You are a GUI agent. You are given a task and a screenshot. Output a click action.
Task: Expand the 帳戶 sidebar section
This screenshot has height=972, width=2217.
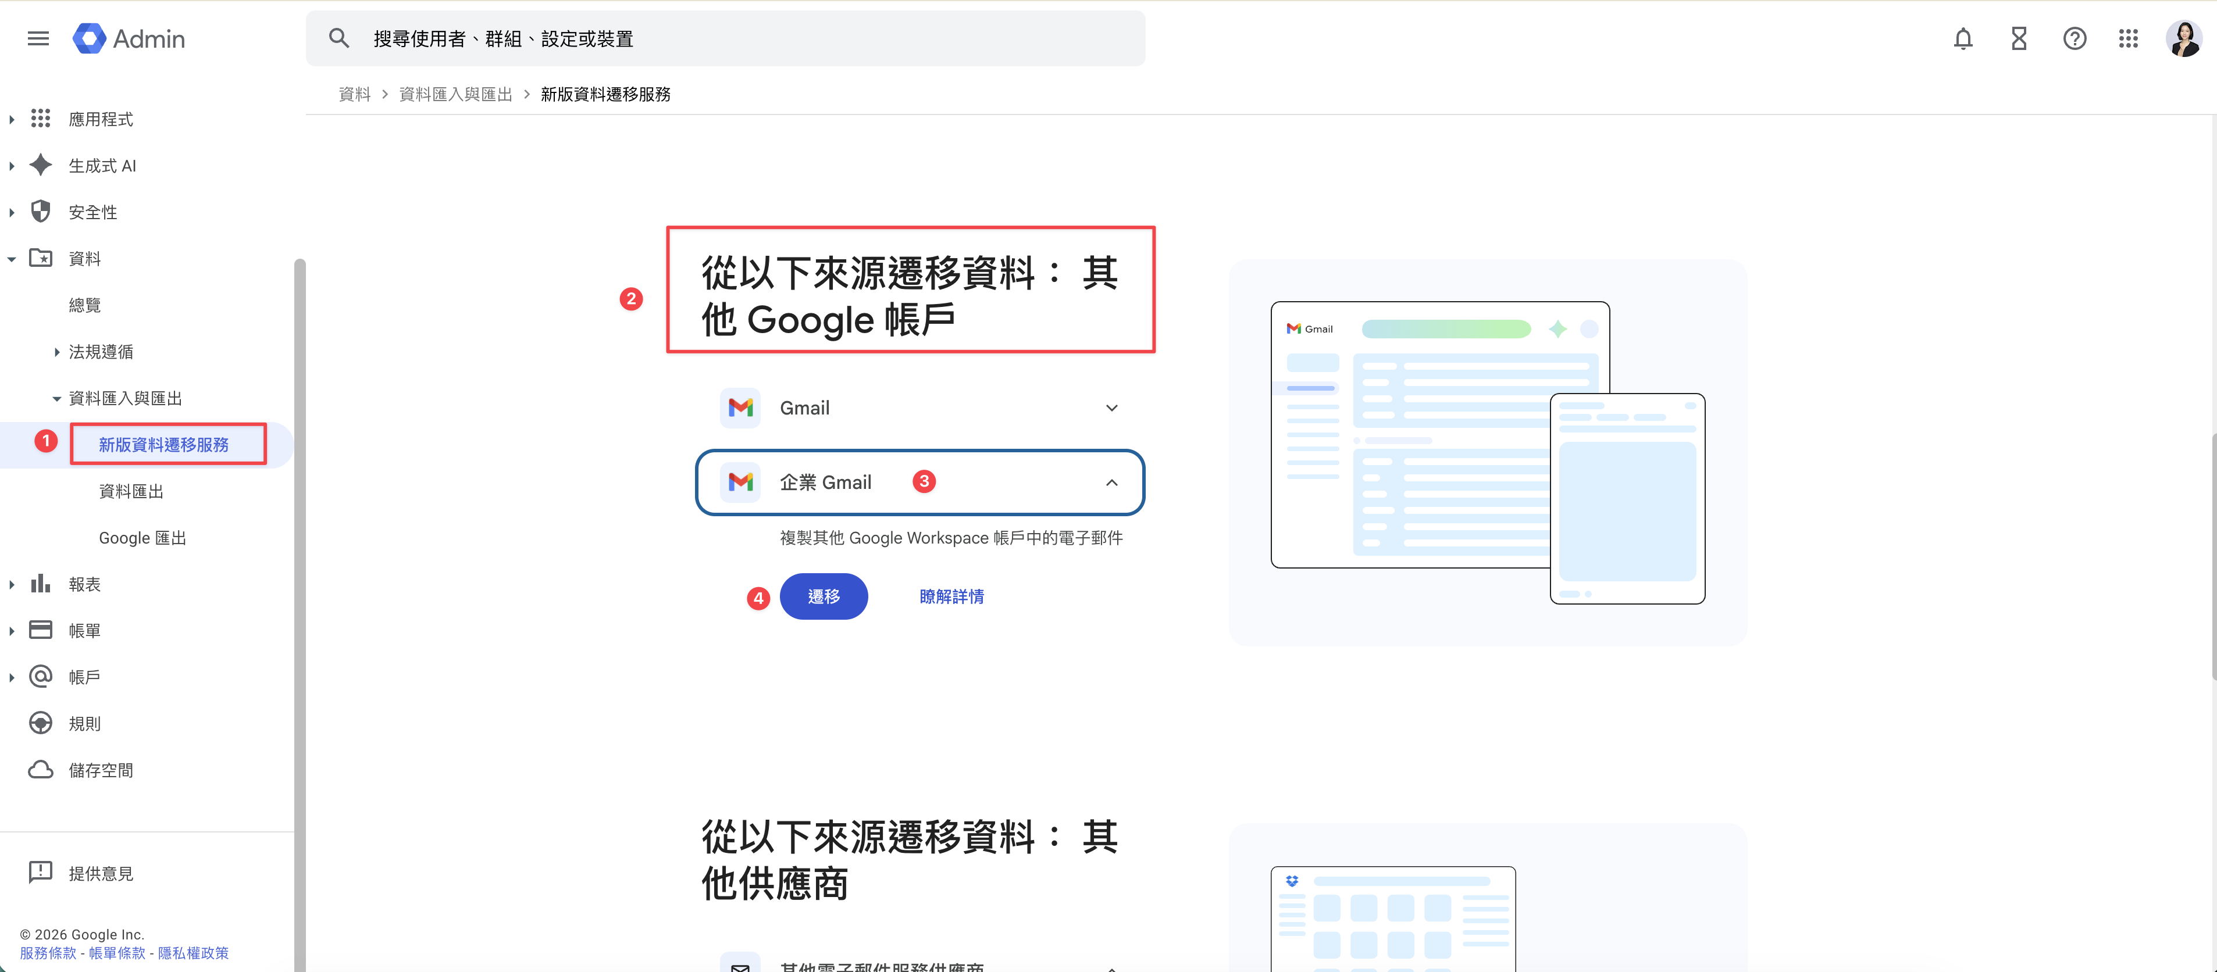point(12,678)
